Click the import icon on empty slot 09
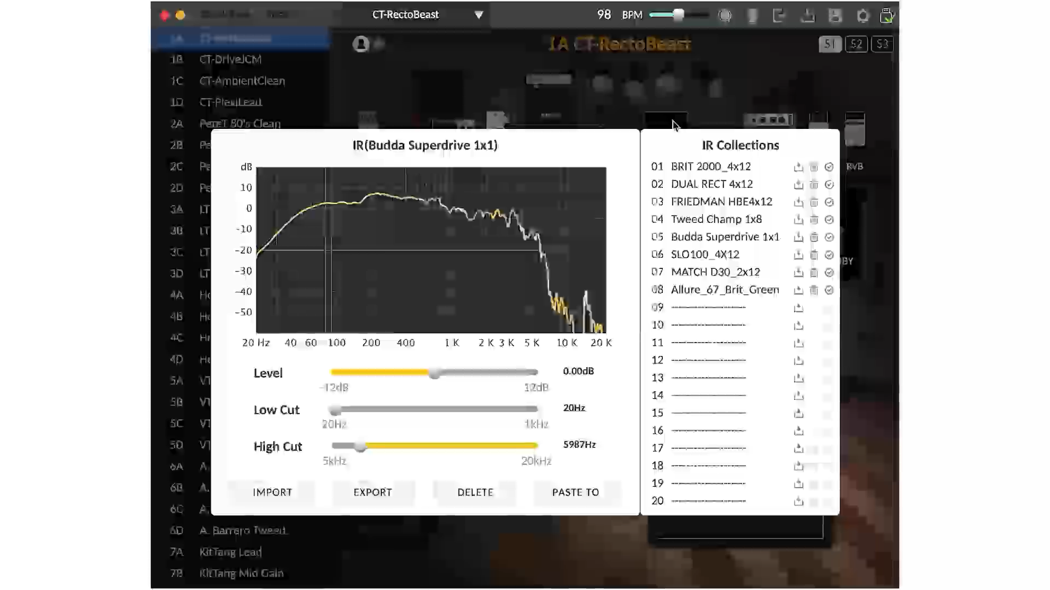The image size is (1050, 590). [798, 308]
